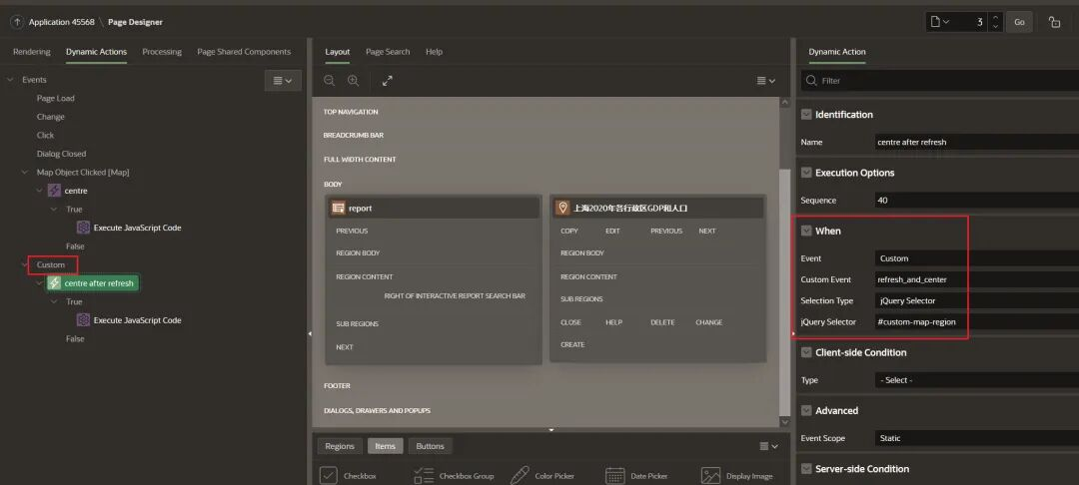Select the Change event in tree
1079x485 pixels.
(x=51, y=117)
